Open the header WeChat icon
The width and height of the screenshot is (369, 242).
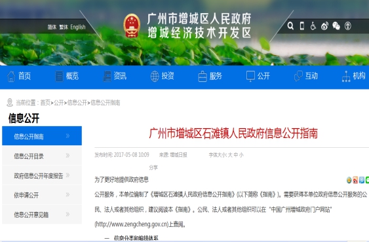(336, 26)
